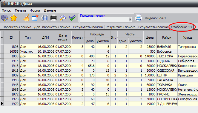Click участка subheader under Часть

136,41
